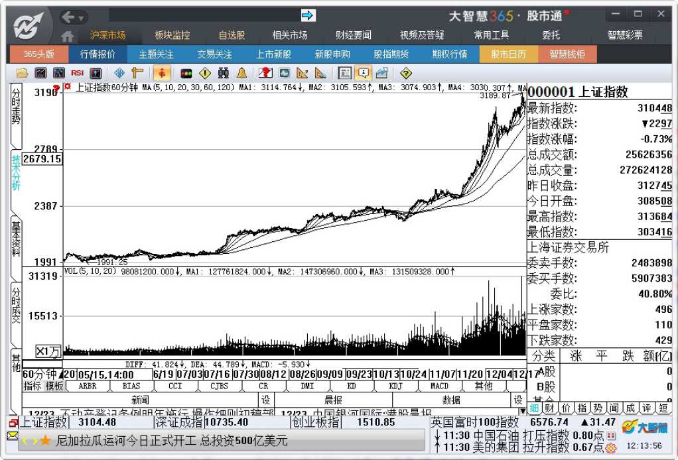Screen dimensions: 678x460
Task: Open help via yellow question diamond icon
Action: pyautogui.click(x=405, y=73)
